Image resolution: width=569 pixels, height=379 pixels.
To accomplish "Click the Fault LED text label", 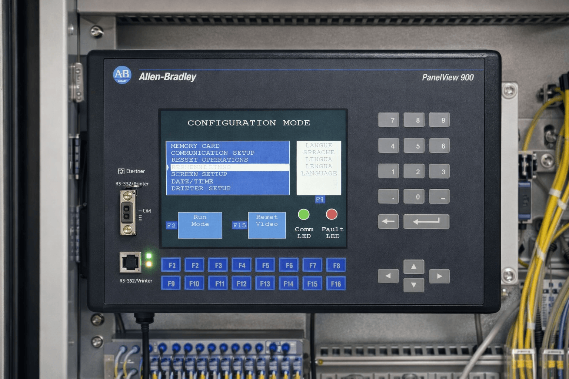I will coord(333,233).
